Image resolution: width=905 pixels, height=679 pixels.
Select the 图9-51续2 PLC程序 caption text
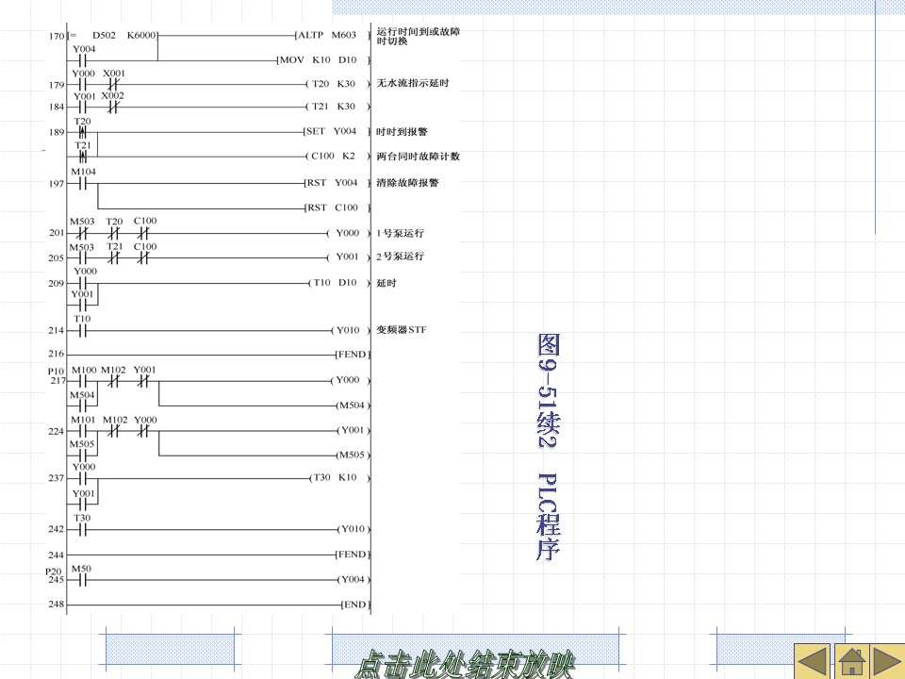(548, 446)
